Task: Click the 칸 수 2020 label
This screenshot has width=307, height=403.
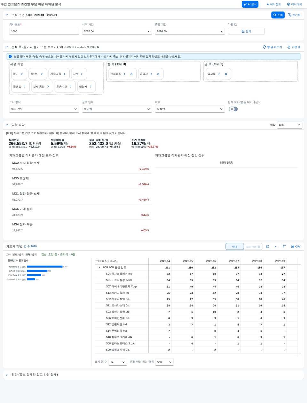Action: tap(30, 247)
